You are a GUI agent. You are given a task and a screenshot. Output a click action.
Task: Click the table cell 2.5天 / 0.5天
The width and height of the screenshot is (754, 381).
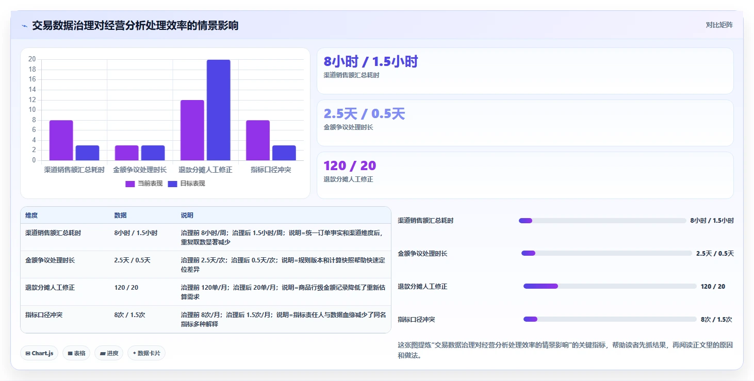coord(132,260)
